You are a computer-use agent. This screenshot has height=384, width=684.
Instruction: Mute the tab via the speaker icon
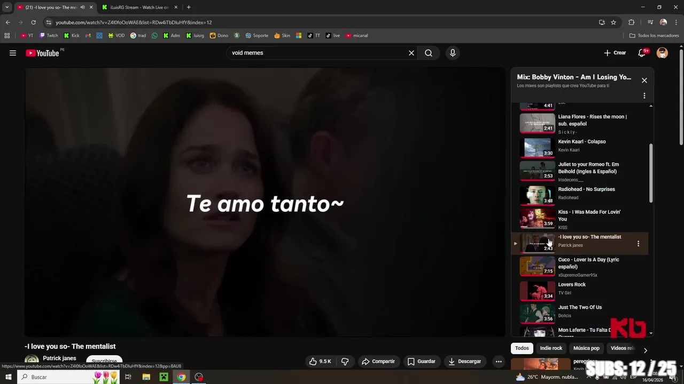tap(82, 7)
